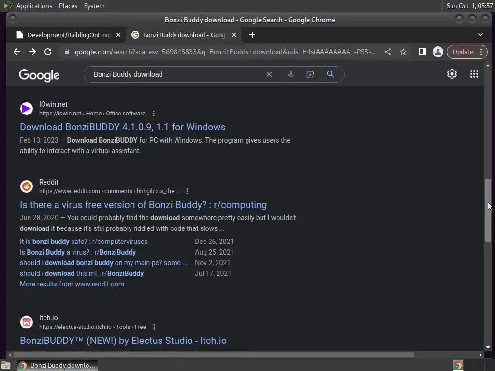Open Google quick settings gear
Screen dimensions: 495x371
point(452,74)
